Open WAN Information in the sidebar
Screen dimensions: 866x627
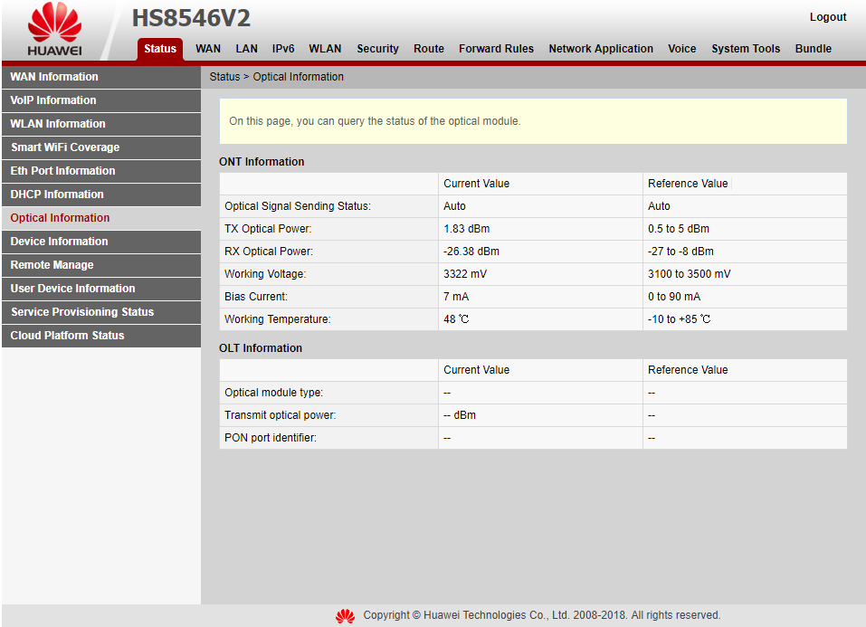click(x=101, y=77)
